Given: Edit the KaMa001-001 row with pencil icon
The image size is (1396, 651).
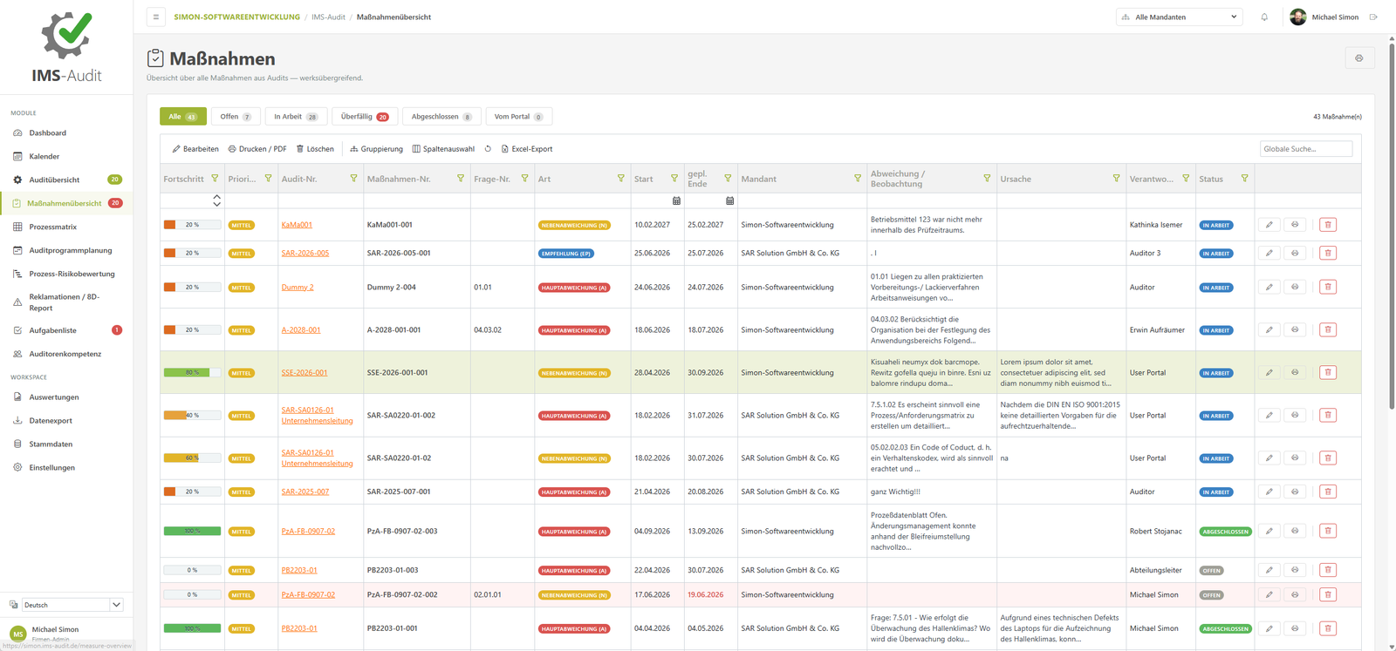Looking at the screenshot, I should point(1269,225).
